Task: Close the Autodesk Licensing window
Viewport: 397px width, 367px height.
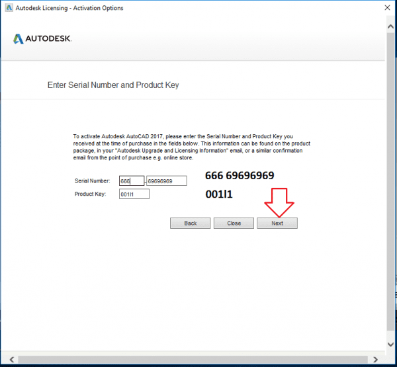Action: (x=387, y=8)
